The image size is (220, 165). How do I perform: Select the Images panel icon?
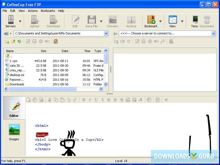click(14, 132)
